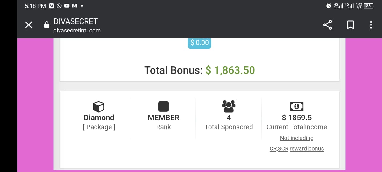Select the green $ 1,863.50 bonus amount
The width and height of the screenshot is (382, 172).
pyautogui.click(x=230, y=70)
